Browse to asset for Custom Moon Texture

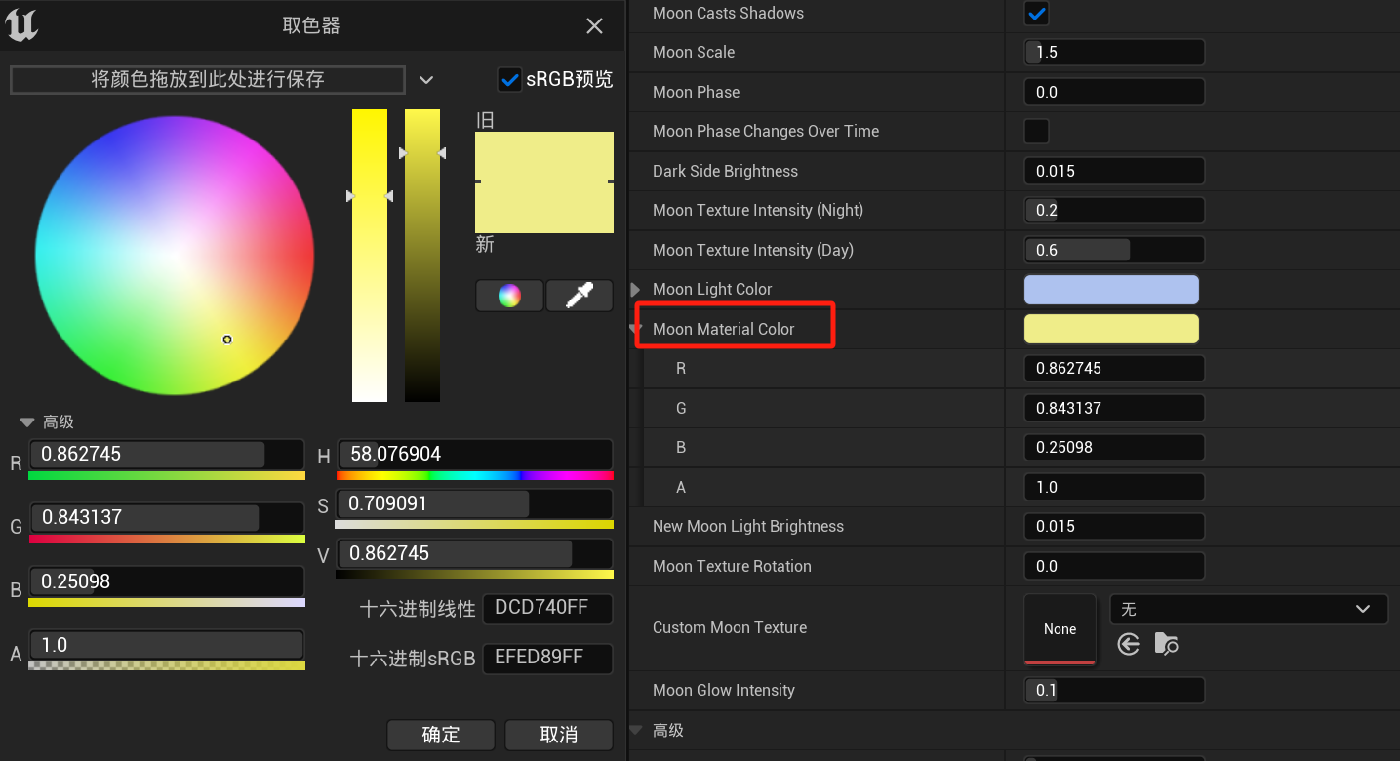click(x=1166, y=644)
